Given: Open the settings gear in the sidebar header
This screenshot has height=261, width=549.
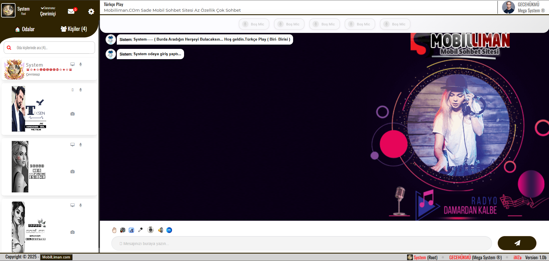Looking at the screenshot, I should 91,11.
